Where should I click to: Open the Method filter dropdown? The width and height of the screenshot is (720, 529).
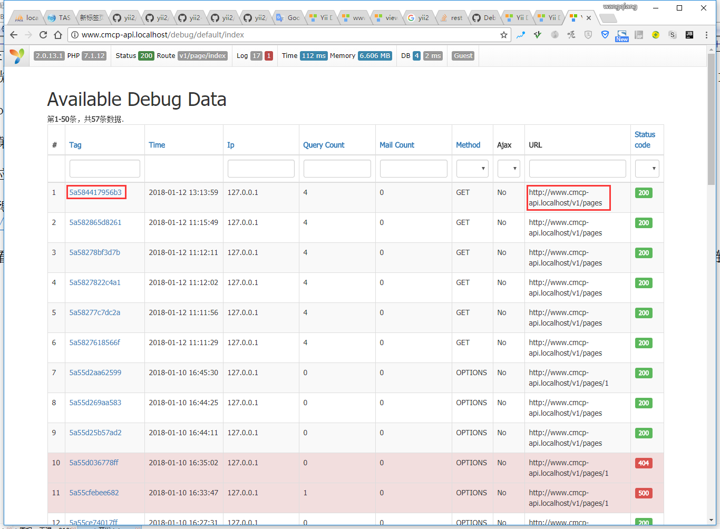click(472, 169)
